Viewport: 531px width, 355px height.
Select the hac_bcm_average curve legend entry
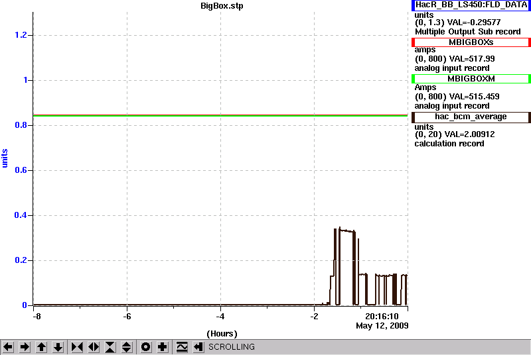471,117
